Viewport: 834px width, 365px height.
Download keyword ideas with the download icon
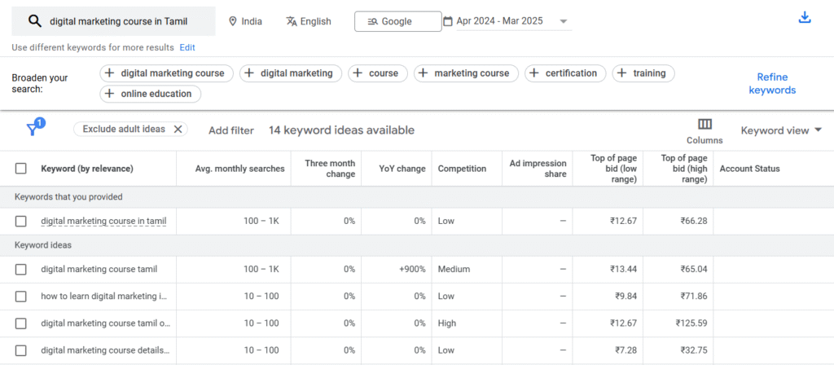(x=805, y=18)
